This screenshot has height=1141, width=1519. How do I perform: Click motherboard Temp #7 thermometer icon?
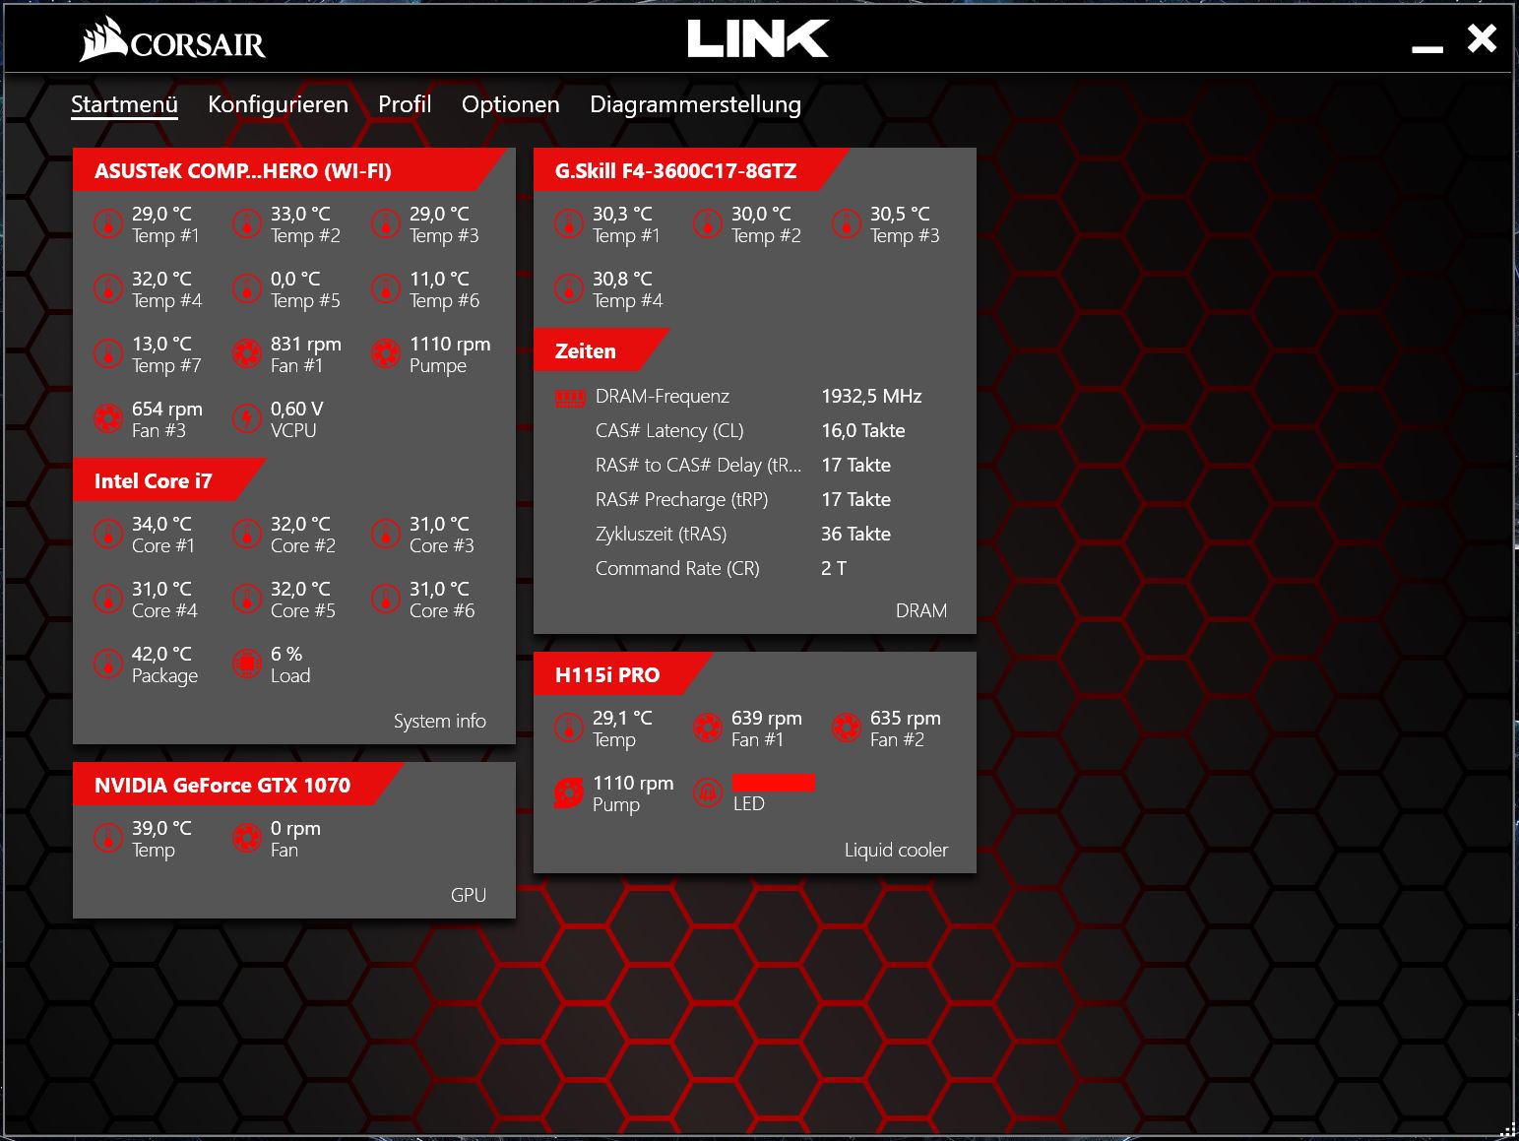point(107,353)
